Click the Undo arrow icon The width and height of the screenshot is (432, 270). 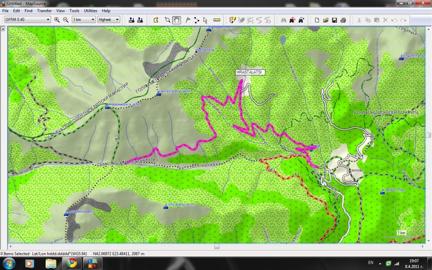[x=394, y=20]
